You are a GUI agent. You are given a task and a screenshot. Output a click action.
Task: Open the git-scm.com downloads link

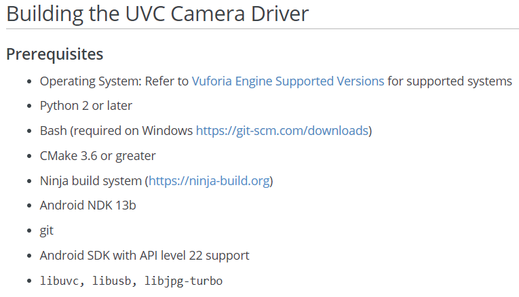point(282,131)
